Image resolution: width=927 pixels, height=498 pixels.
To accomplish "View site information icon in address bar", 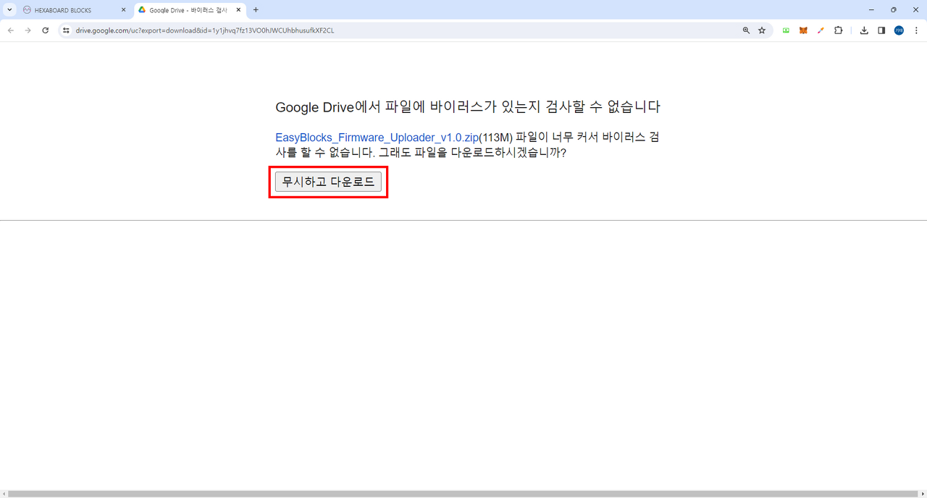I will coord(66,30).
